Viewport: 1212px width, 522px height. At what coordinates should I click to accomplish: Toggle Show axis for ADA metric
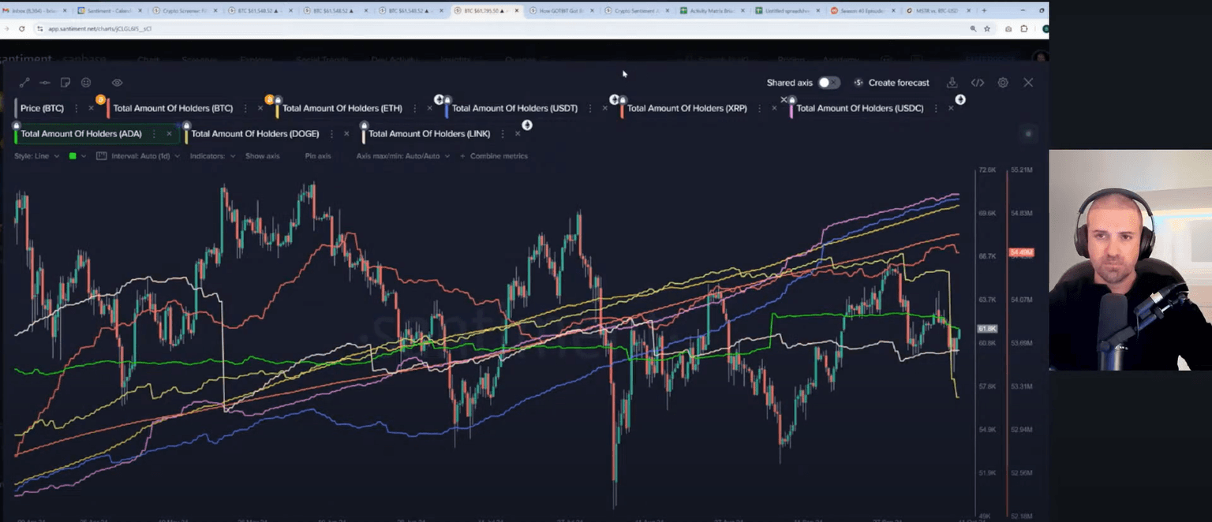[262, 156]
